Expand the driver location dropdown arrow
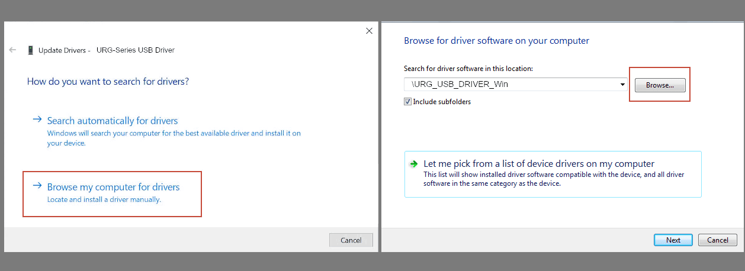745x271 pixels. pyautogui.click(x=622, y=84)
